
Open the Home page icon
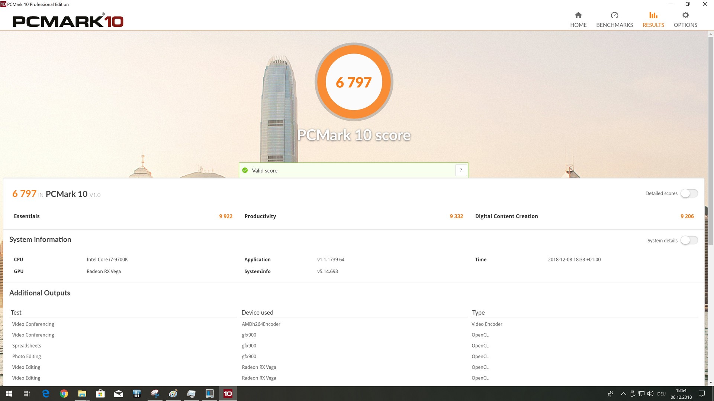tap(578, 15)
